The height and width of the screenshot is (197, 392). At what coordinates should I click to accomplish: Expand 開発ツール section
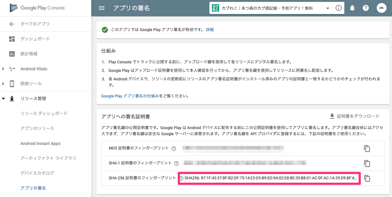point(3,84)
